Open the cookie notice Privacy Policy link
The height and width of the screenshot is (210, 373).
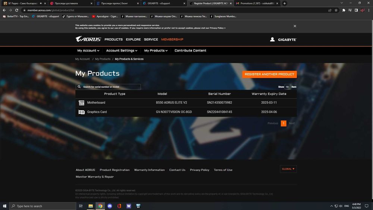tap(217, 28)
